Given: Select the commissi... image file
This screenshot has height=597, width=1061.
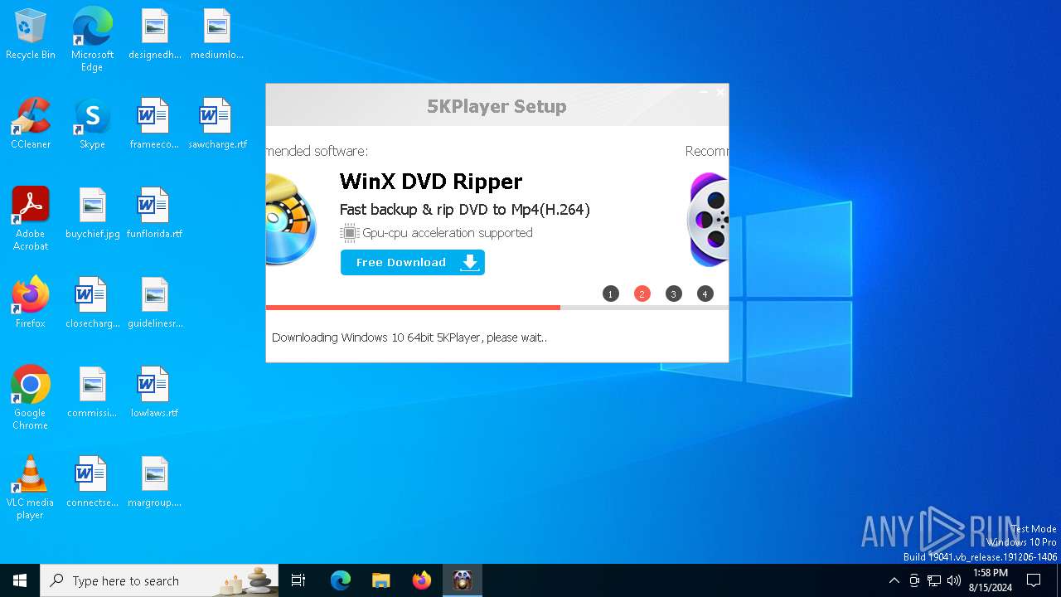Looking at the screenshot, I should click(92, 393).
